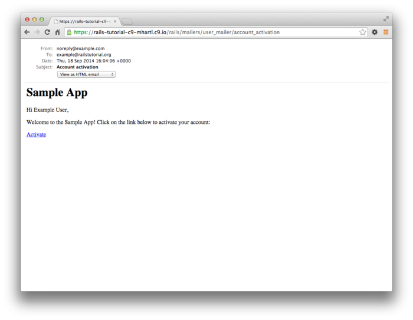
Task: Click the green zoom window button
Action: click(42, 19)
